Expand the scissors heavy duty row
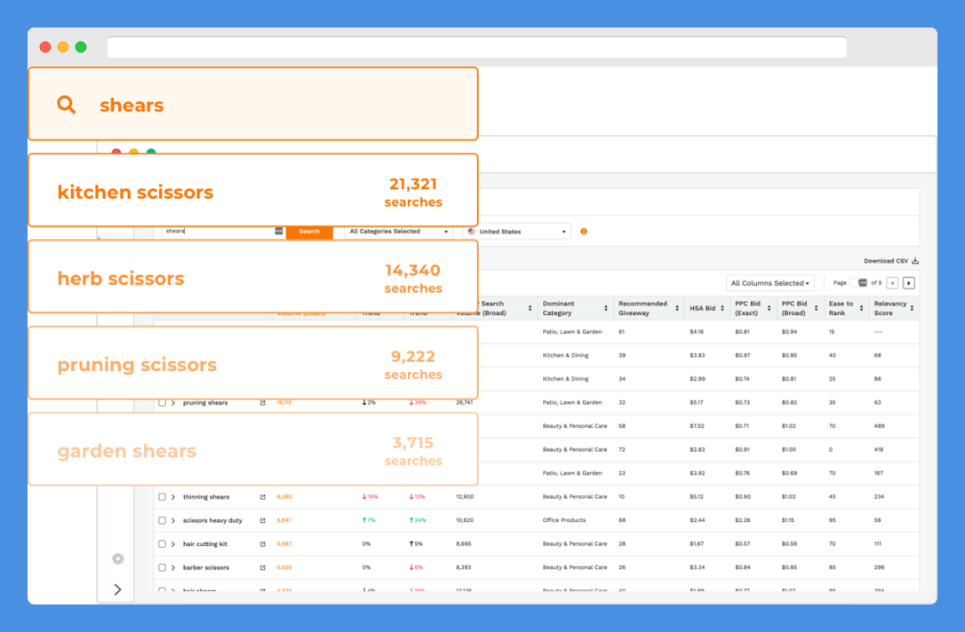The width and height of the screenshot is (965, 632). [173, 520]
